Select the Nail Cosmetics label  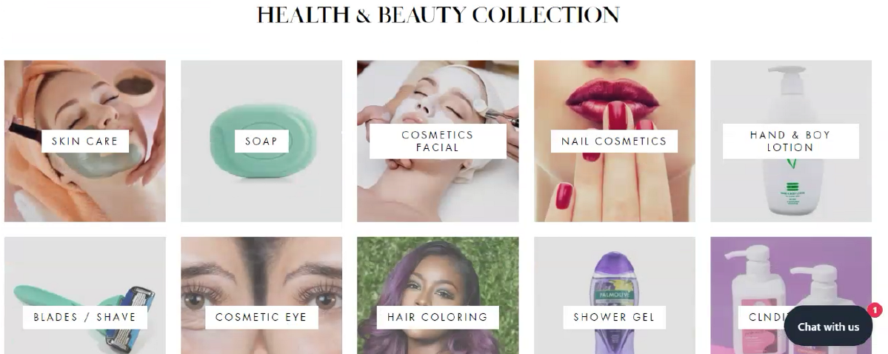tap(614, 141)
